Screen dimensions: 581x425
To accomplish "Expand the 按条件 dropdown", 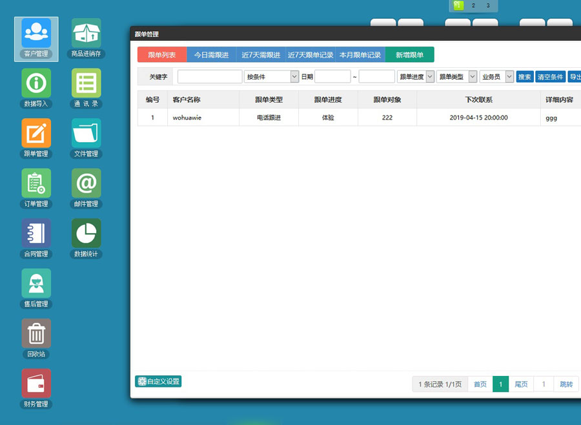I will (271, 77).
